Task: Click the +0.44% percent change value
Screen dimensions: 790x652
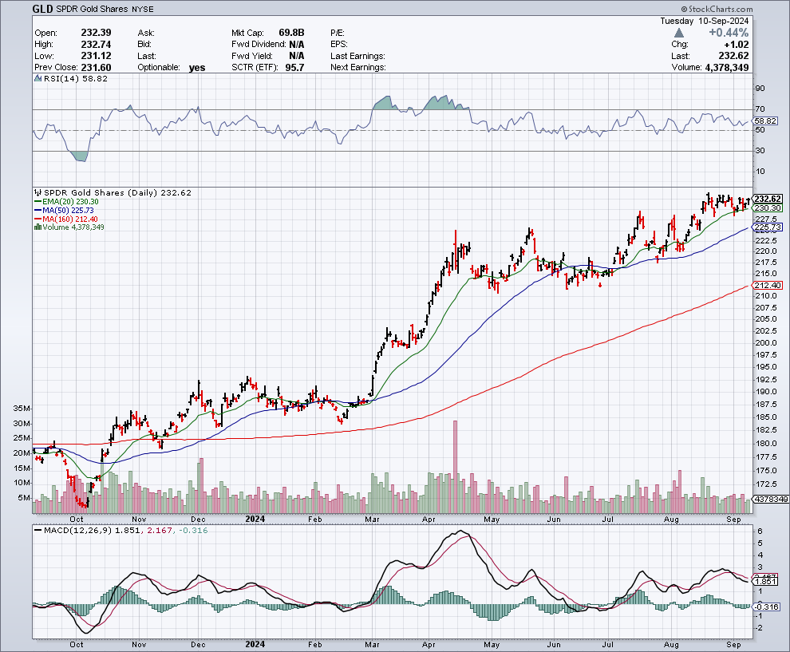Action: point(732,33)
